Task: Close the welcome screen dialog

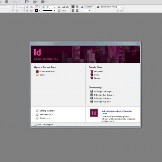Action: (139, 43)
